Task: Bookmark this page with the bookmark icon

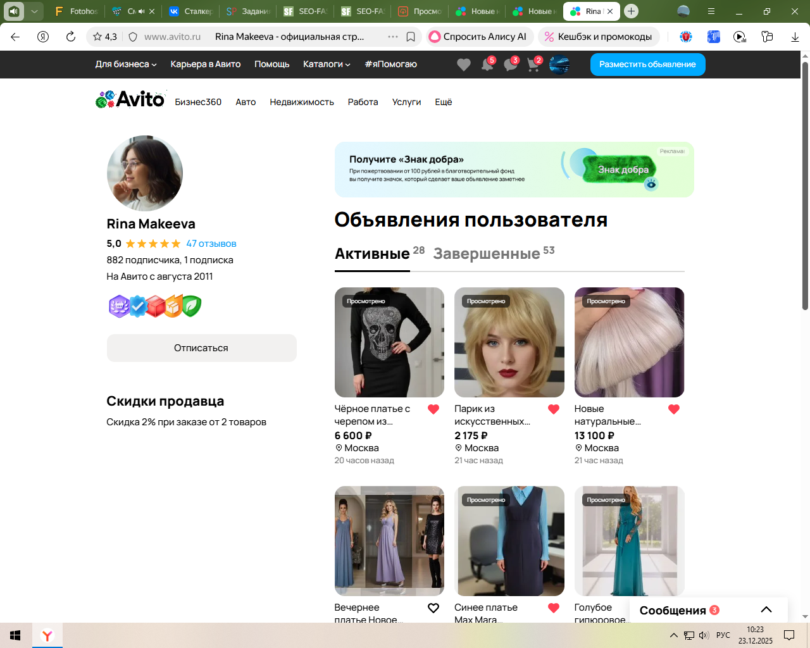Action: (411, 37)
